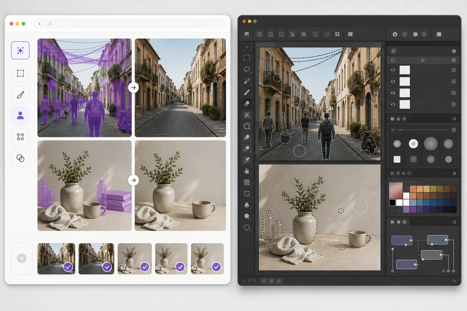Select the Lasso tool

(x=247, y=70)
